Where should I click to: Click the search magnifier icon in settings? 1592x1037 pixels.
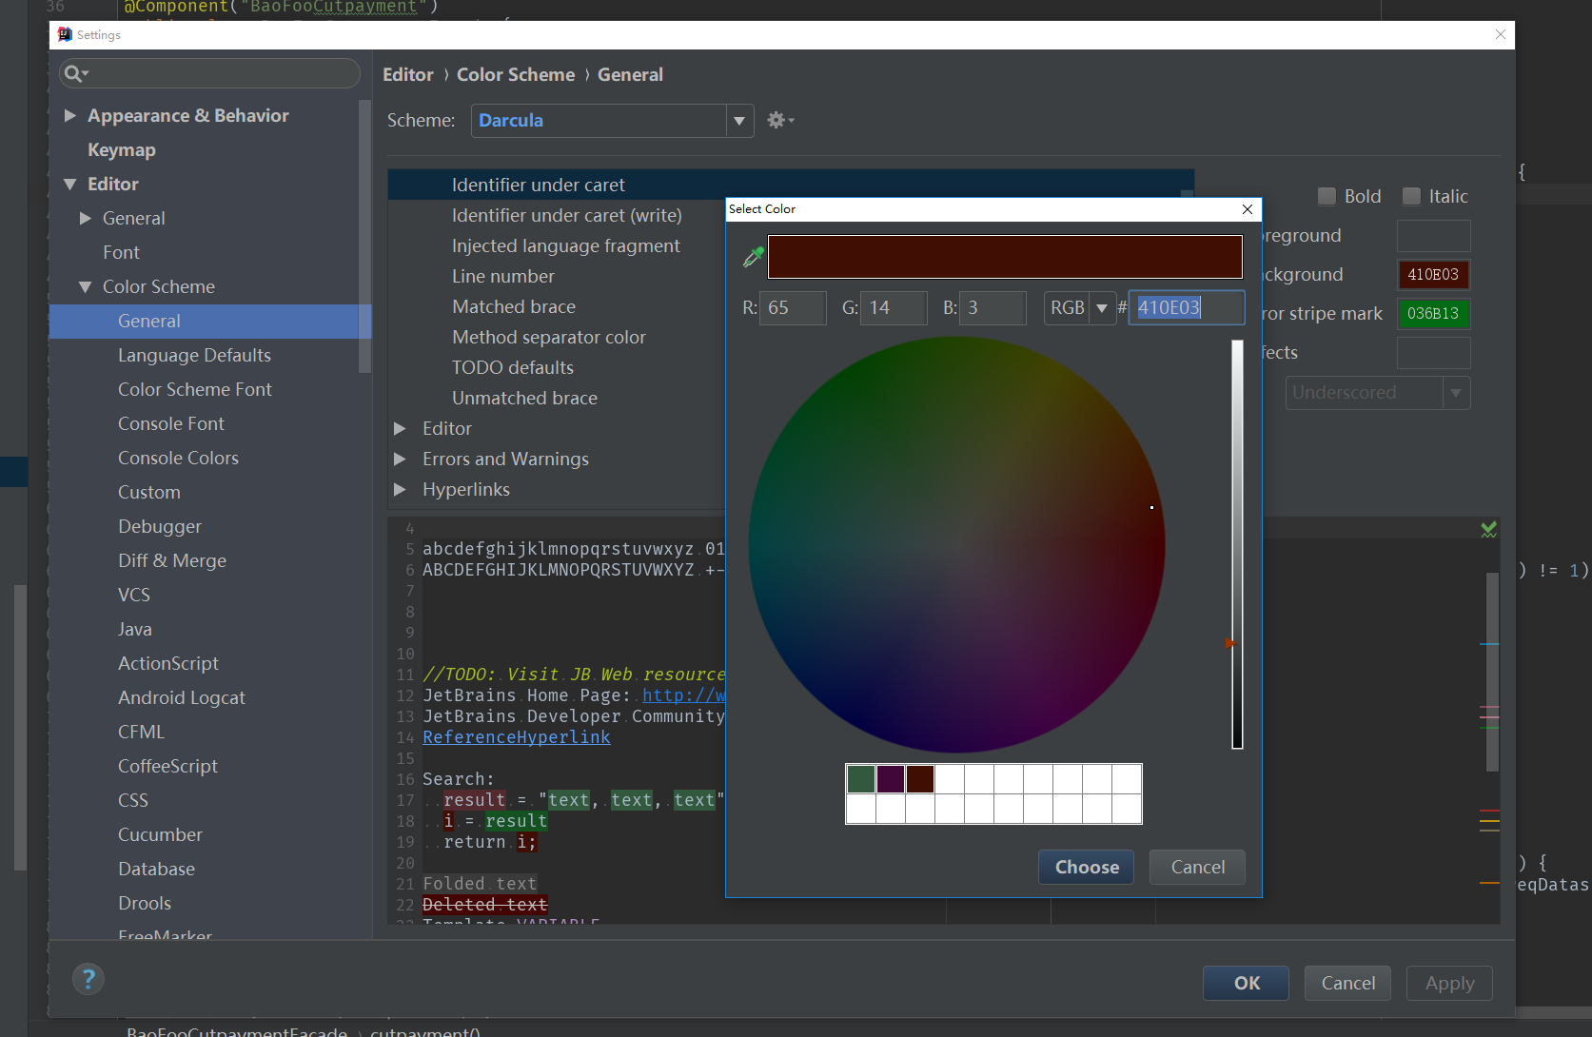(74, 73)
